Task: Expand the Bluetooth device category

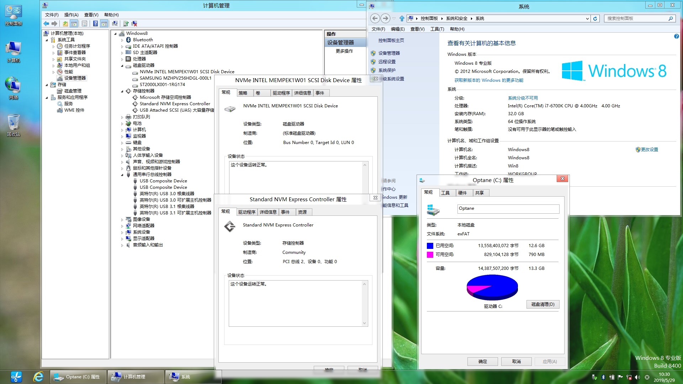Action: (122, 40)
